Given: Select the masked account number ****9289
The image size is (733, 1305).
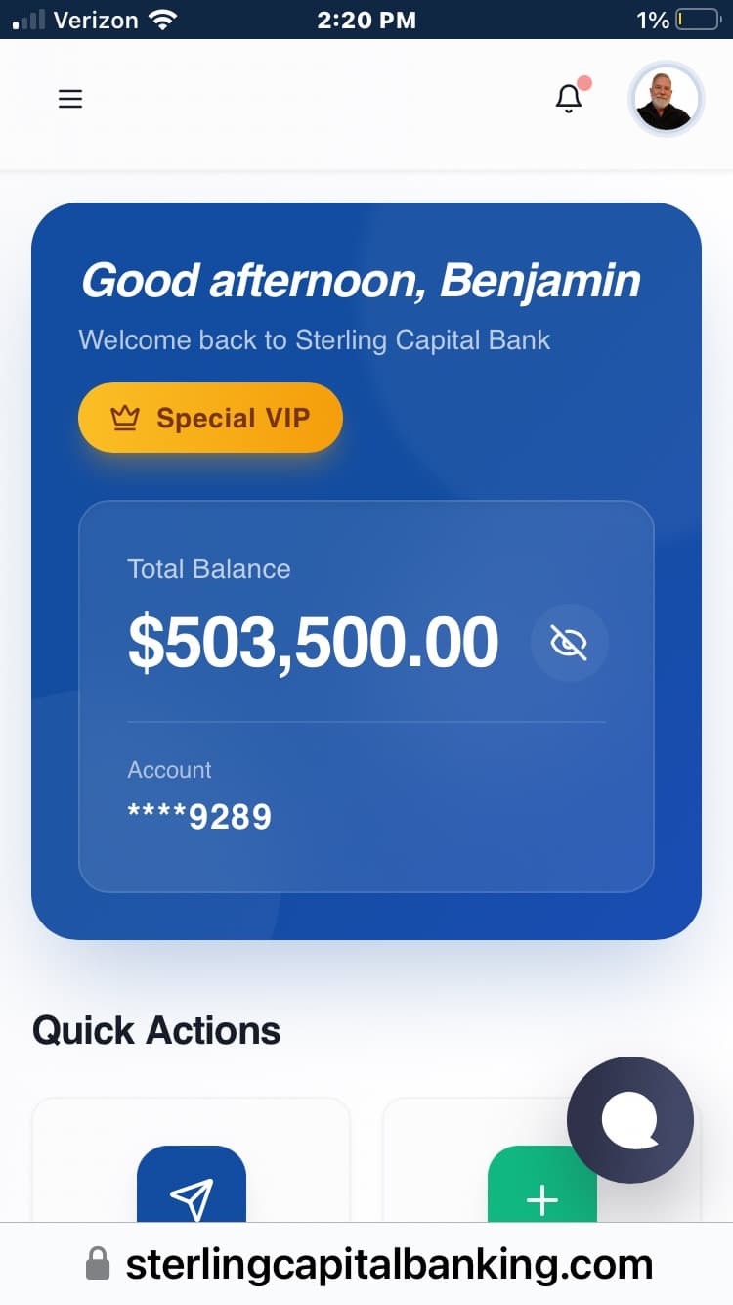Looking at the screenshot, I should click(199, 816).
